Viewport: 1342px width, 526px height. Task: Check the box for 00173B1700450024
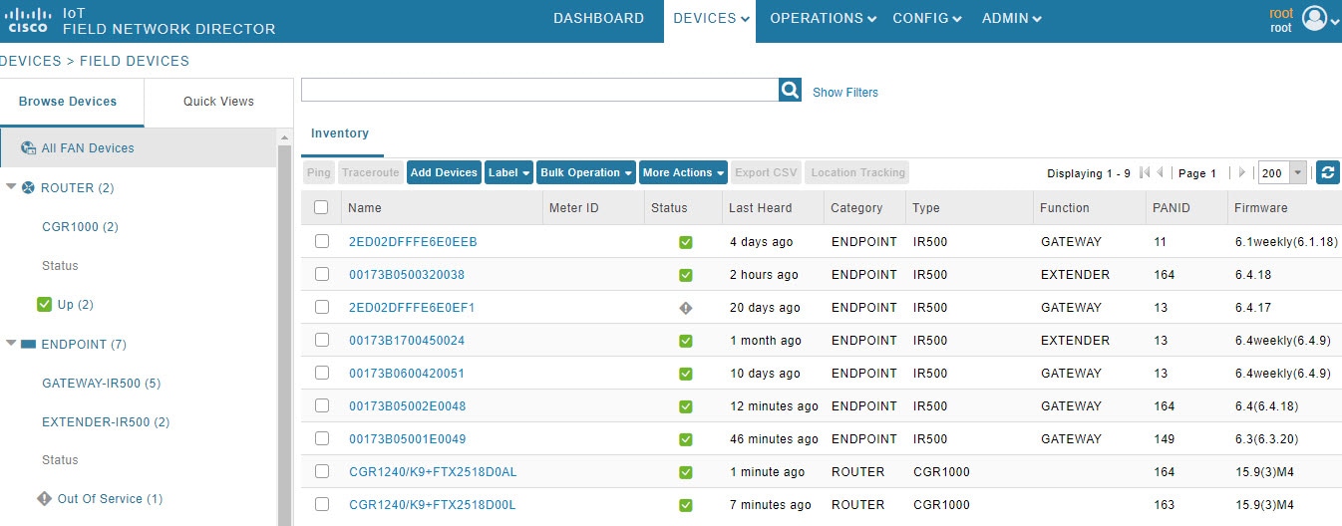pyautogui.click(x=321, y=340)
